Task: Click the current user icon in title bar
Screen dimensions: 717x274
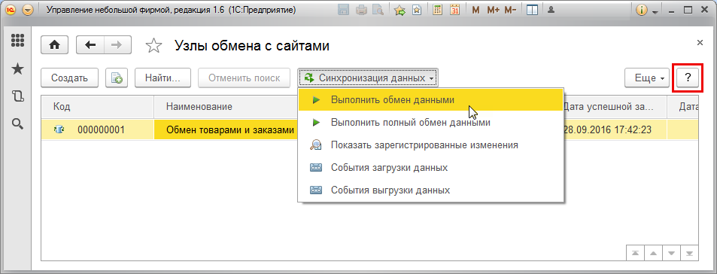Action: (x=551, y=10)
